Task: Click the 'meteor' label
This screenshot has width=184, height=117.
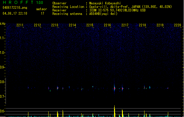Action: click(42, 9)
